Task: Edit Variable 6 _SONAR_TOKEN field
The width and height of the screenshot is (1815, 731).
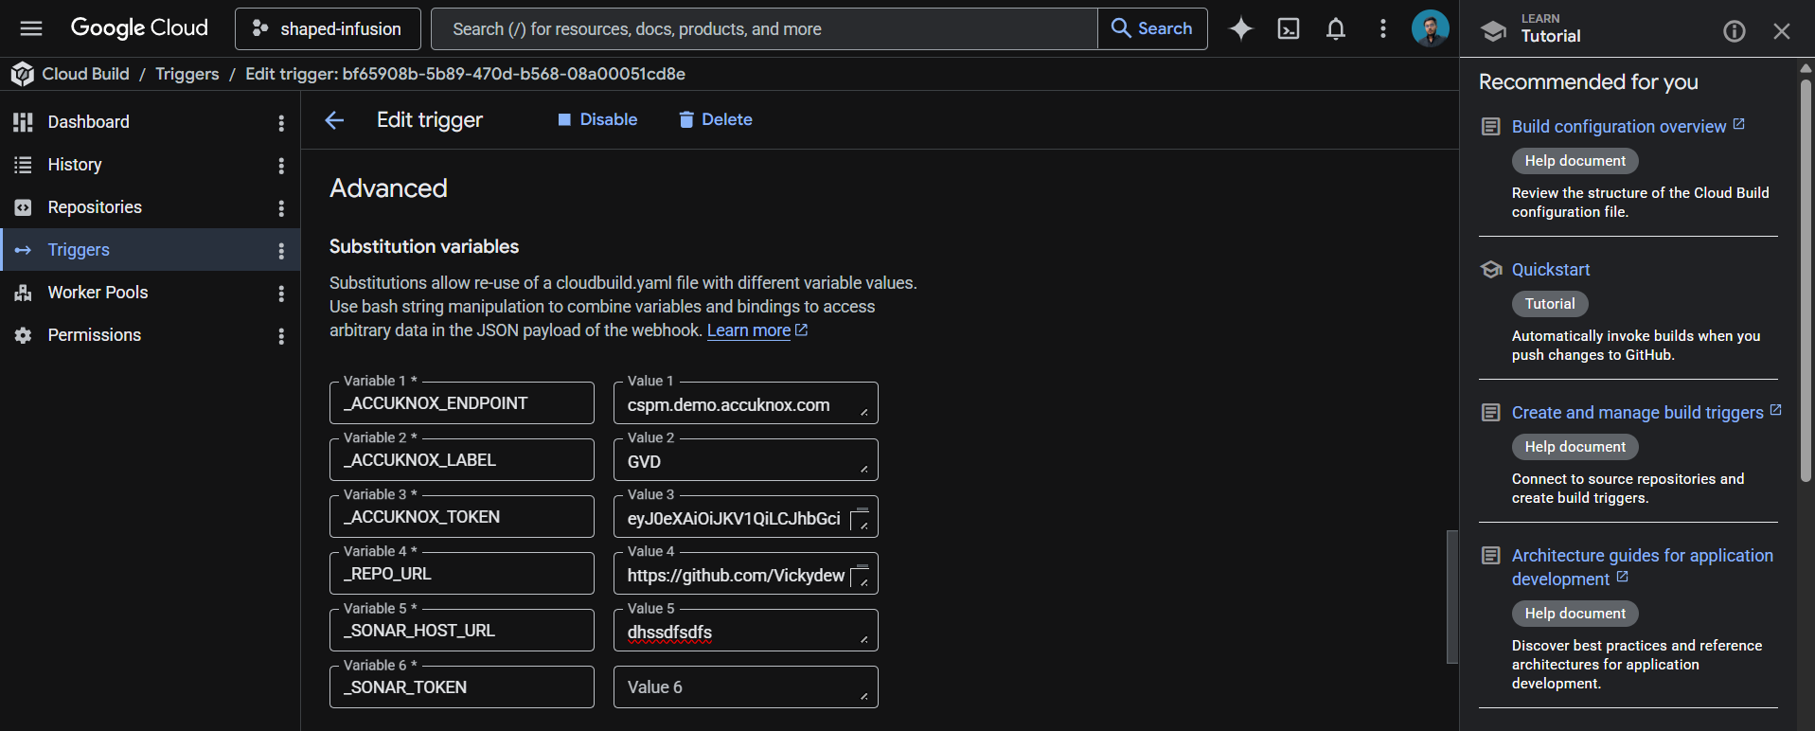Action: (462, 687)
